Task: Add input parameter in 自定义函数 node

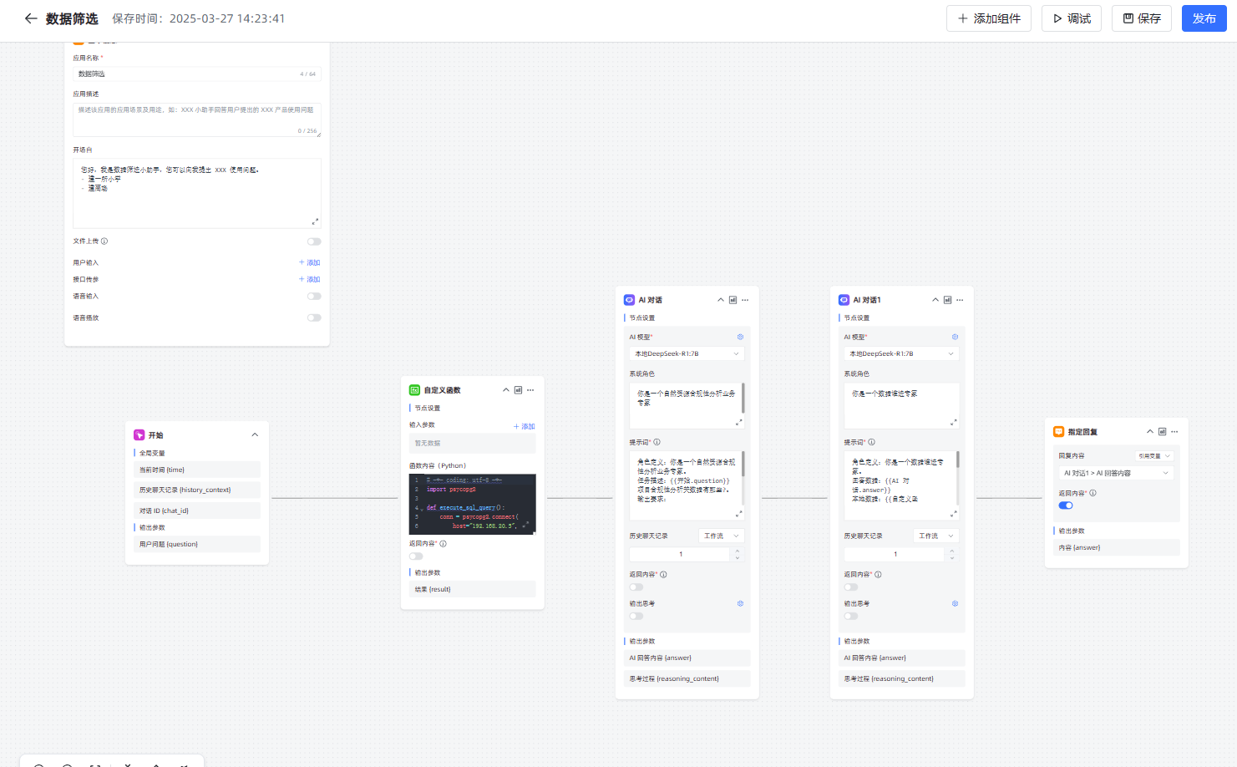Action: (524, 426)
